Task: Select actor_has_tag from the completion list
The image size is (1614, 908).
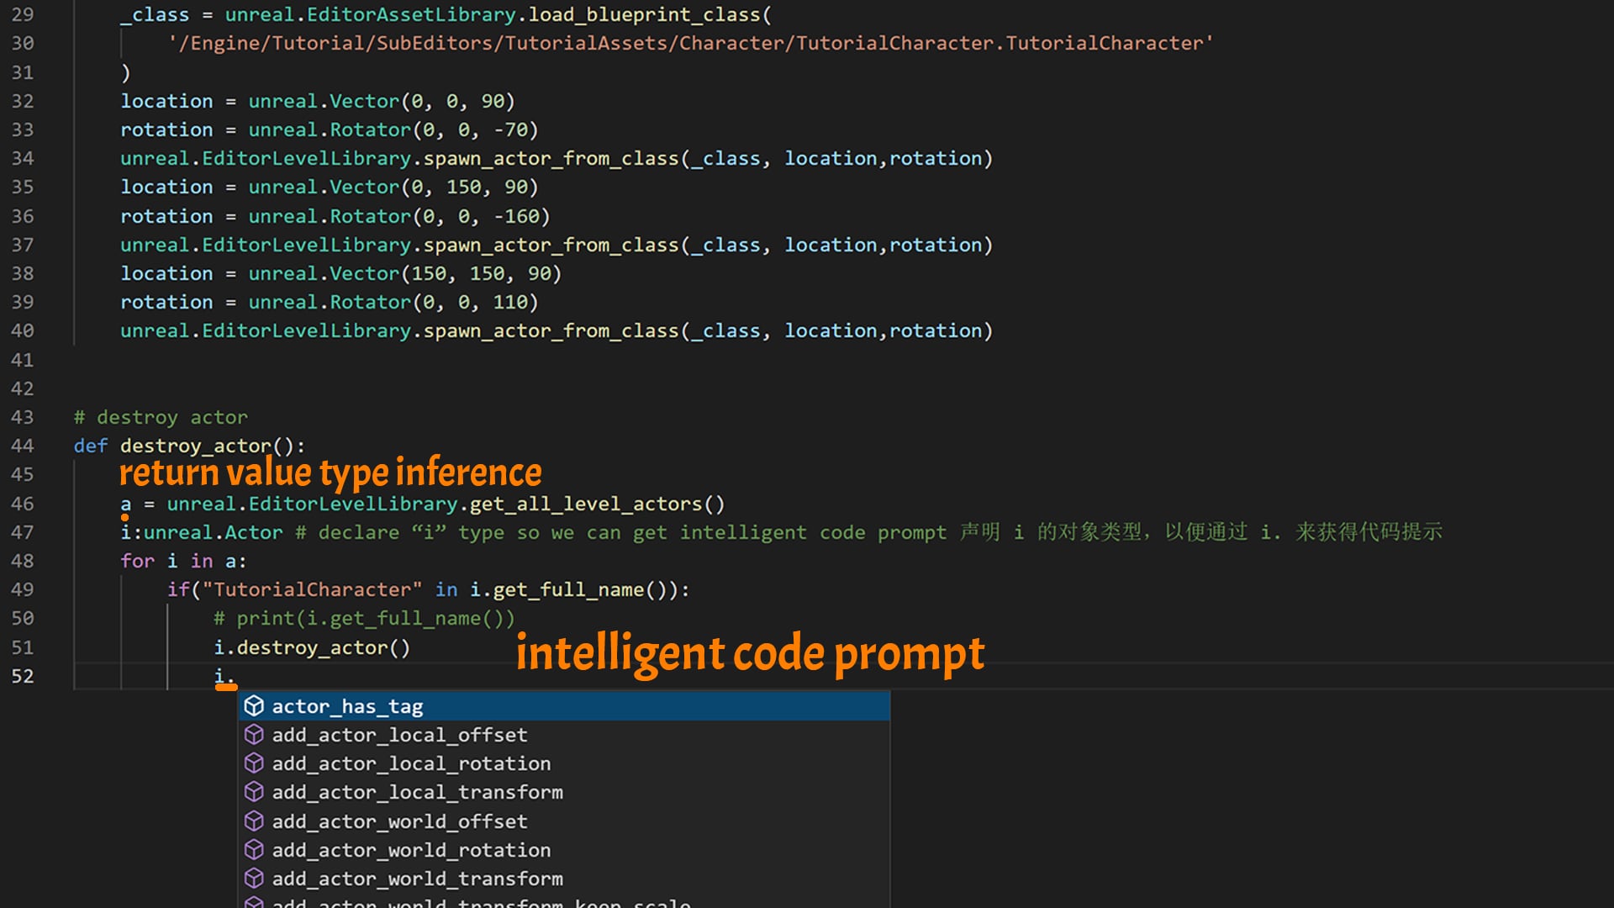Action: click(x=347, y=706)
